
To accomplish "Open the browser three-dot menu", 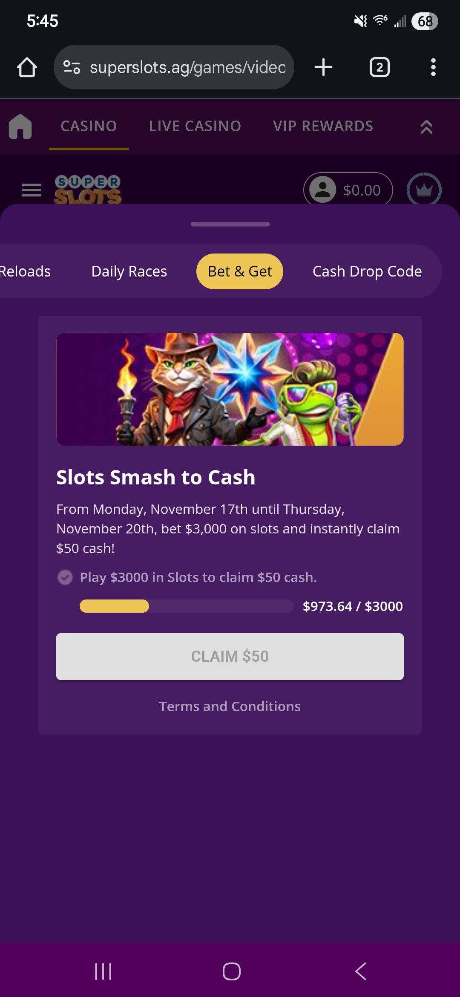I will click(433, 67).
